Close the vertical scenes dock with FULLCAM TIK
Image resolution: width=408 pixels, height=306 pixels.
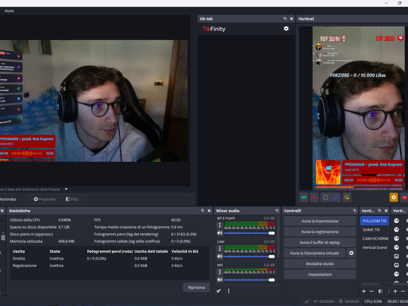pyautogui.click(x=386, y=211)
